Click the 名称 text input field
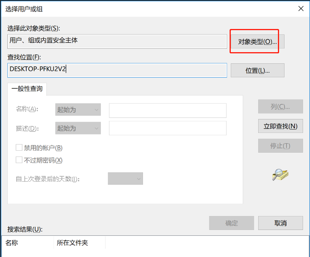 coord(167,110)
